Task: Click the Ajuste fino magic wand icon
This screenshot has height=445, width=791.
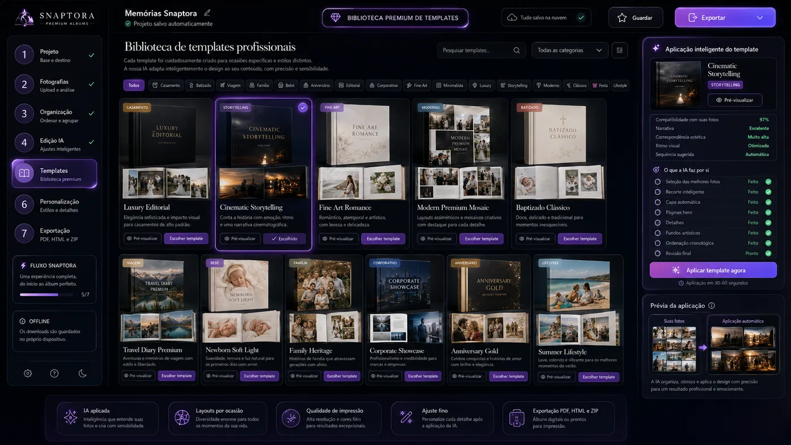Action: [406, 417]
